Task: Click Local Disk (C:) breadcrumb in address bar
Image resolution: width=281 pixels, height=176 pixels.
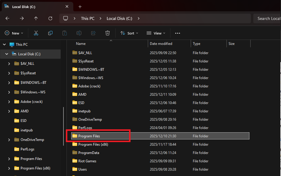Action: coord(119,18)
